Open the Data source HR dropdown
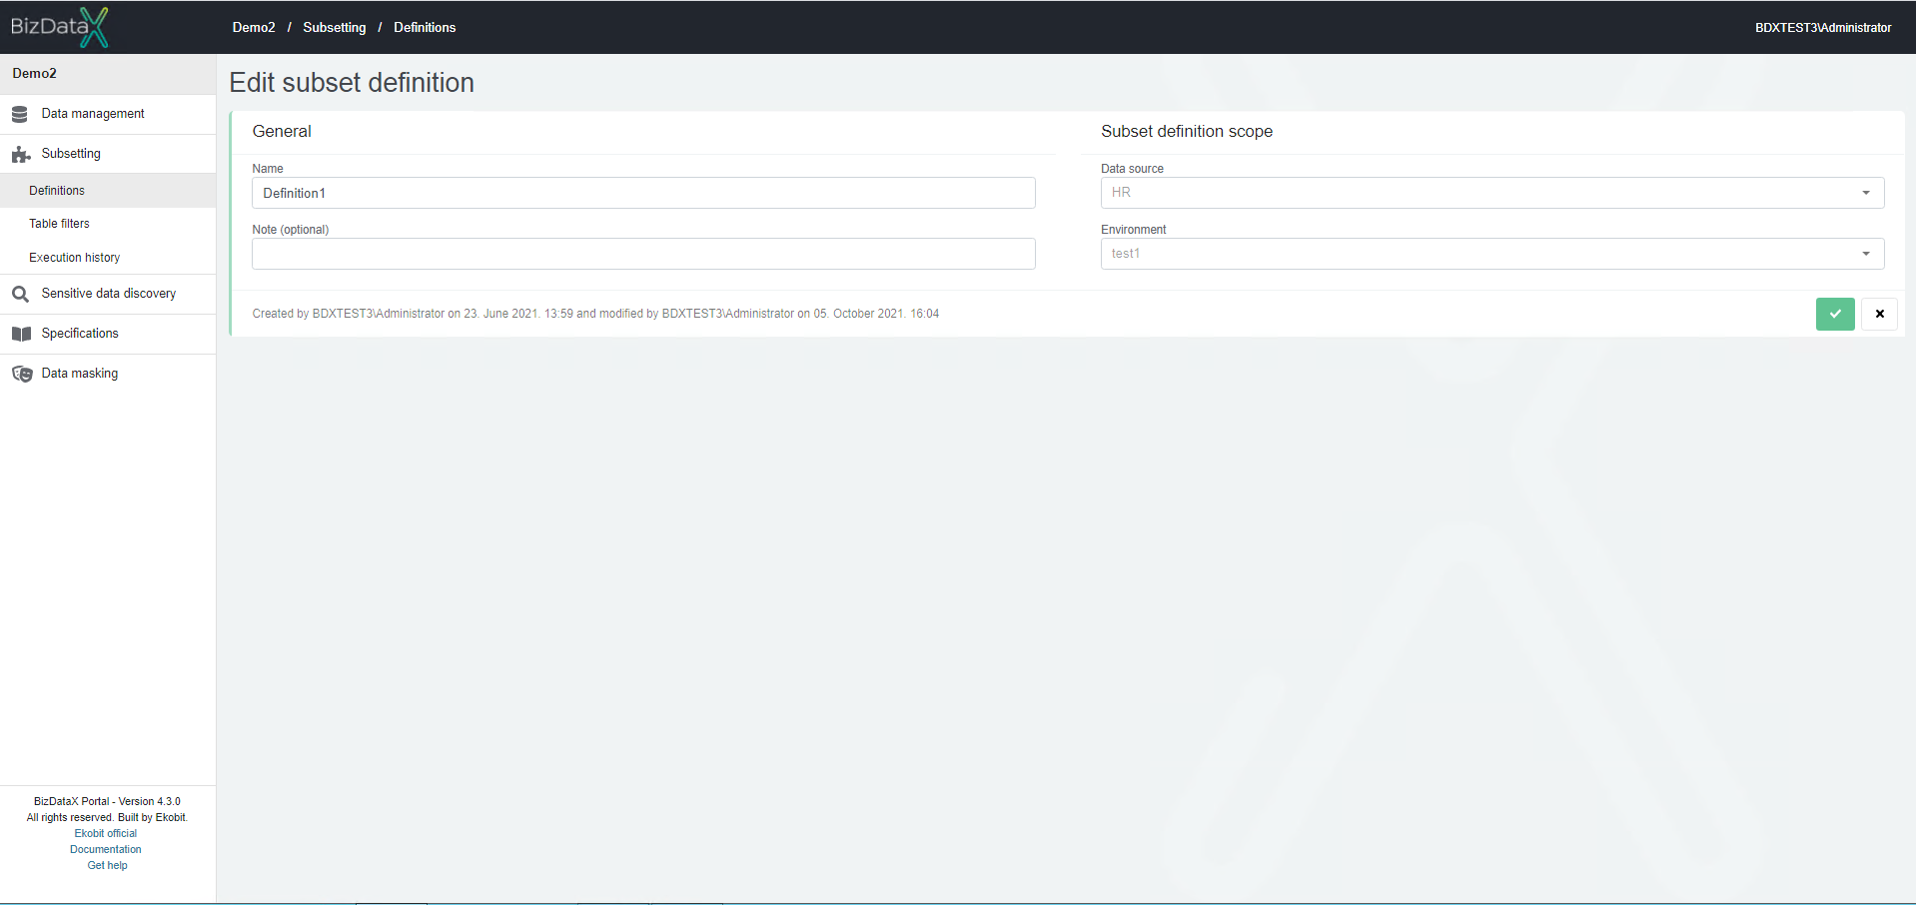Viewport: 1916px width, 905px height. 1492,193
